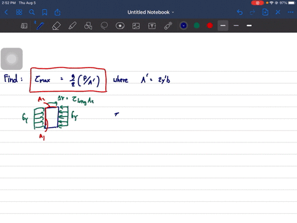Select the Eraser tool

tap(56, 26)
